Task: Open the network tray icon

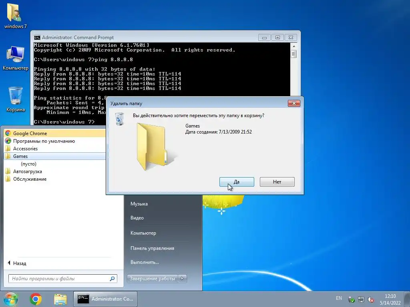Action: [x=361, y=299]
